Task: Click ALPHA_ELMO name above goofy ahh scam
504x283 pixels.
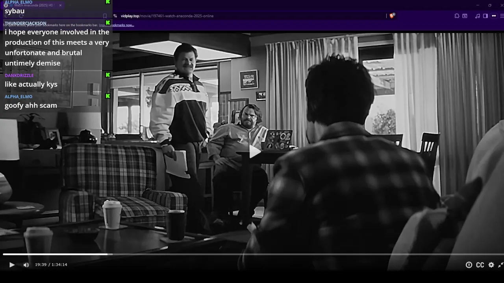Action: (19, 97)
